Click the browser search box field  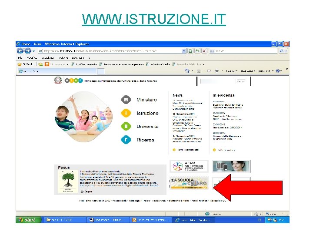click(243, 51)
